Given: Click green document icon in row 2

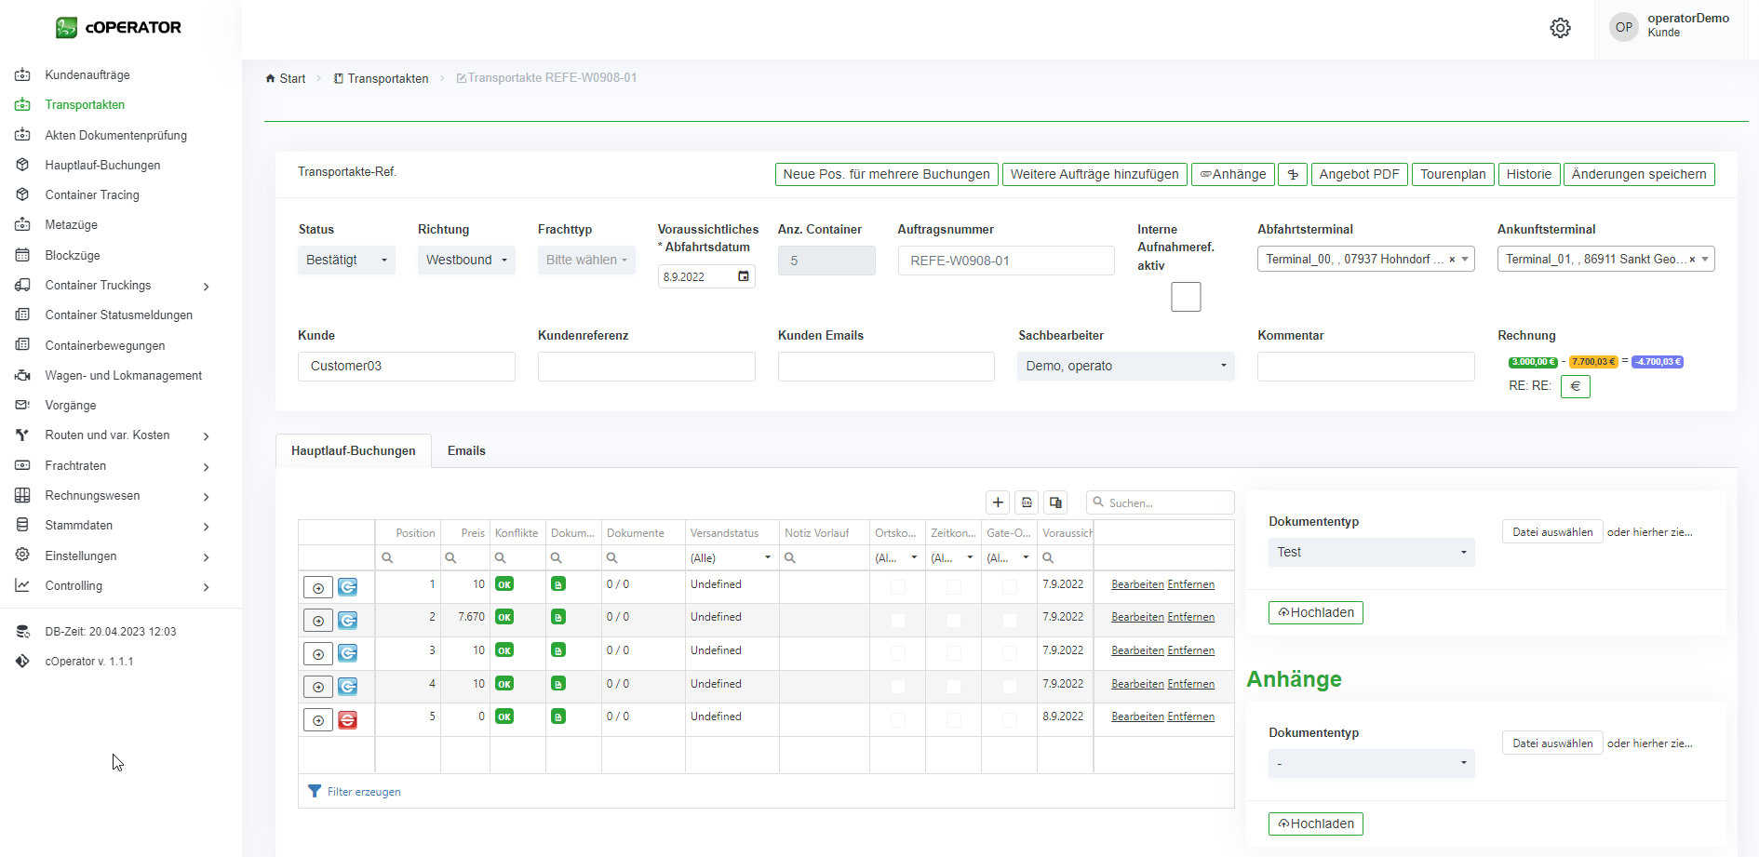Looking at the screenshot, I should point(558,617).
